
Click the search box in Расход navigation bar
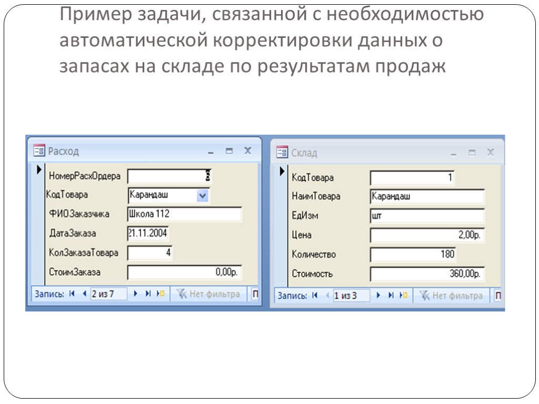[x=255, y=294]
